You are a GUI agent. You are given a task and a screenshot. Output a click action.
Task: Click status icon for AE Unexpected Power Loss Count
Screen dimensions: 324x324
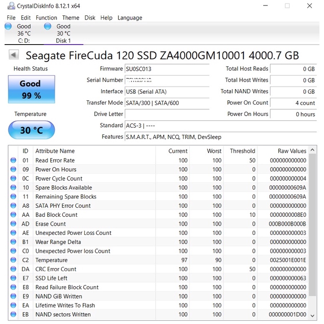point(13,233)
